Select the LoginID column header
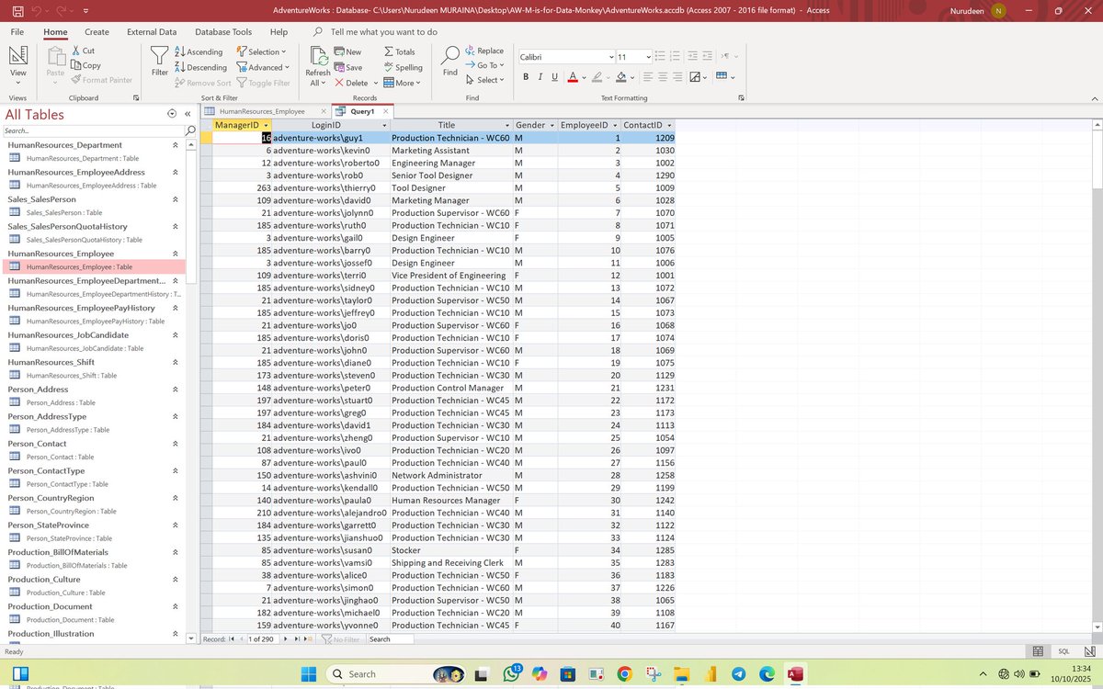Viewport: 1103px width, 689px height. [x=326, y=125]
